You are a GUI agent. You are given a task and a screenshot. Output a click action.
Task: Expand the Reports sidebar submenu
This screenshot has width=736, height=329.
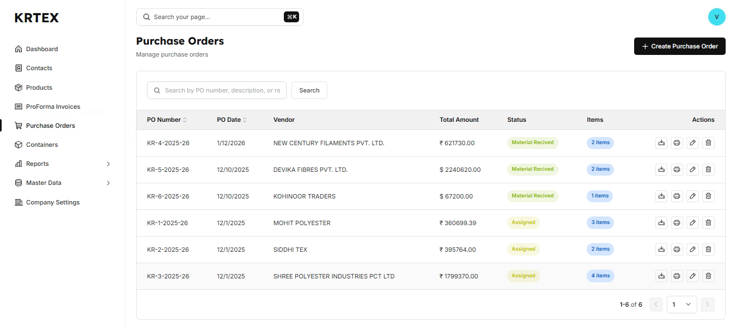(x=108, y=164)
